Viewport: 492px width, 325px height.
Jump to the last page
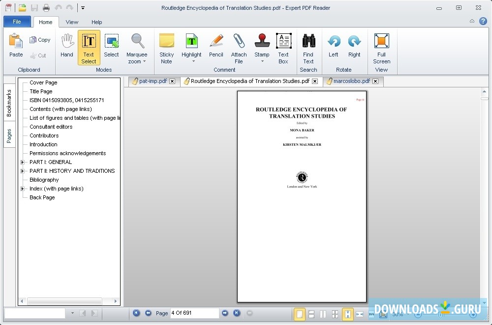(x=237, y=313)
